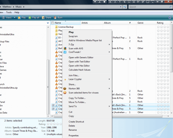Click the pin icon in title bar
173x138 pixels.
click(95, 2)
